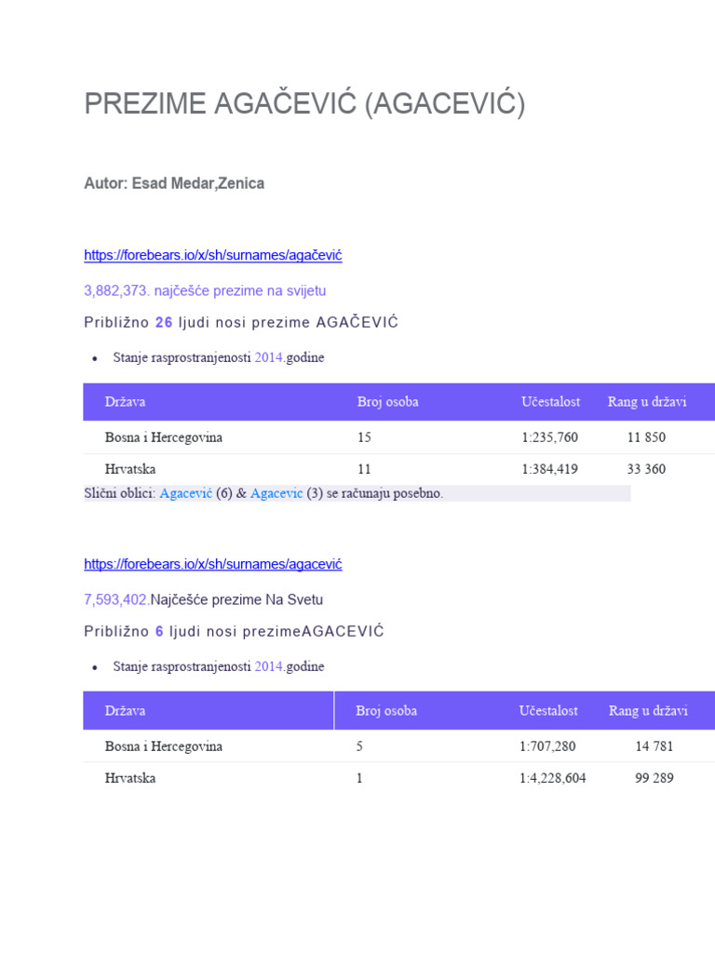Click the blue Agacević similar form link
Image resolution: width=715 pixels, height=953 pixels.
point(185,493)
